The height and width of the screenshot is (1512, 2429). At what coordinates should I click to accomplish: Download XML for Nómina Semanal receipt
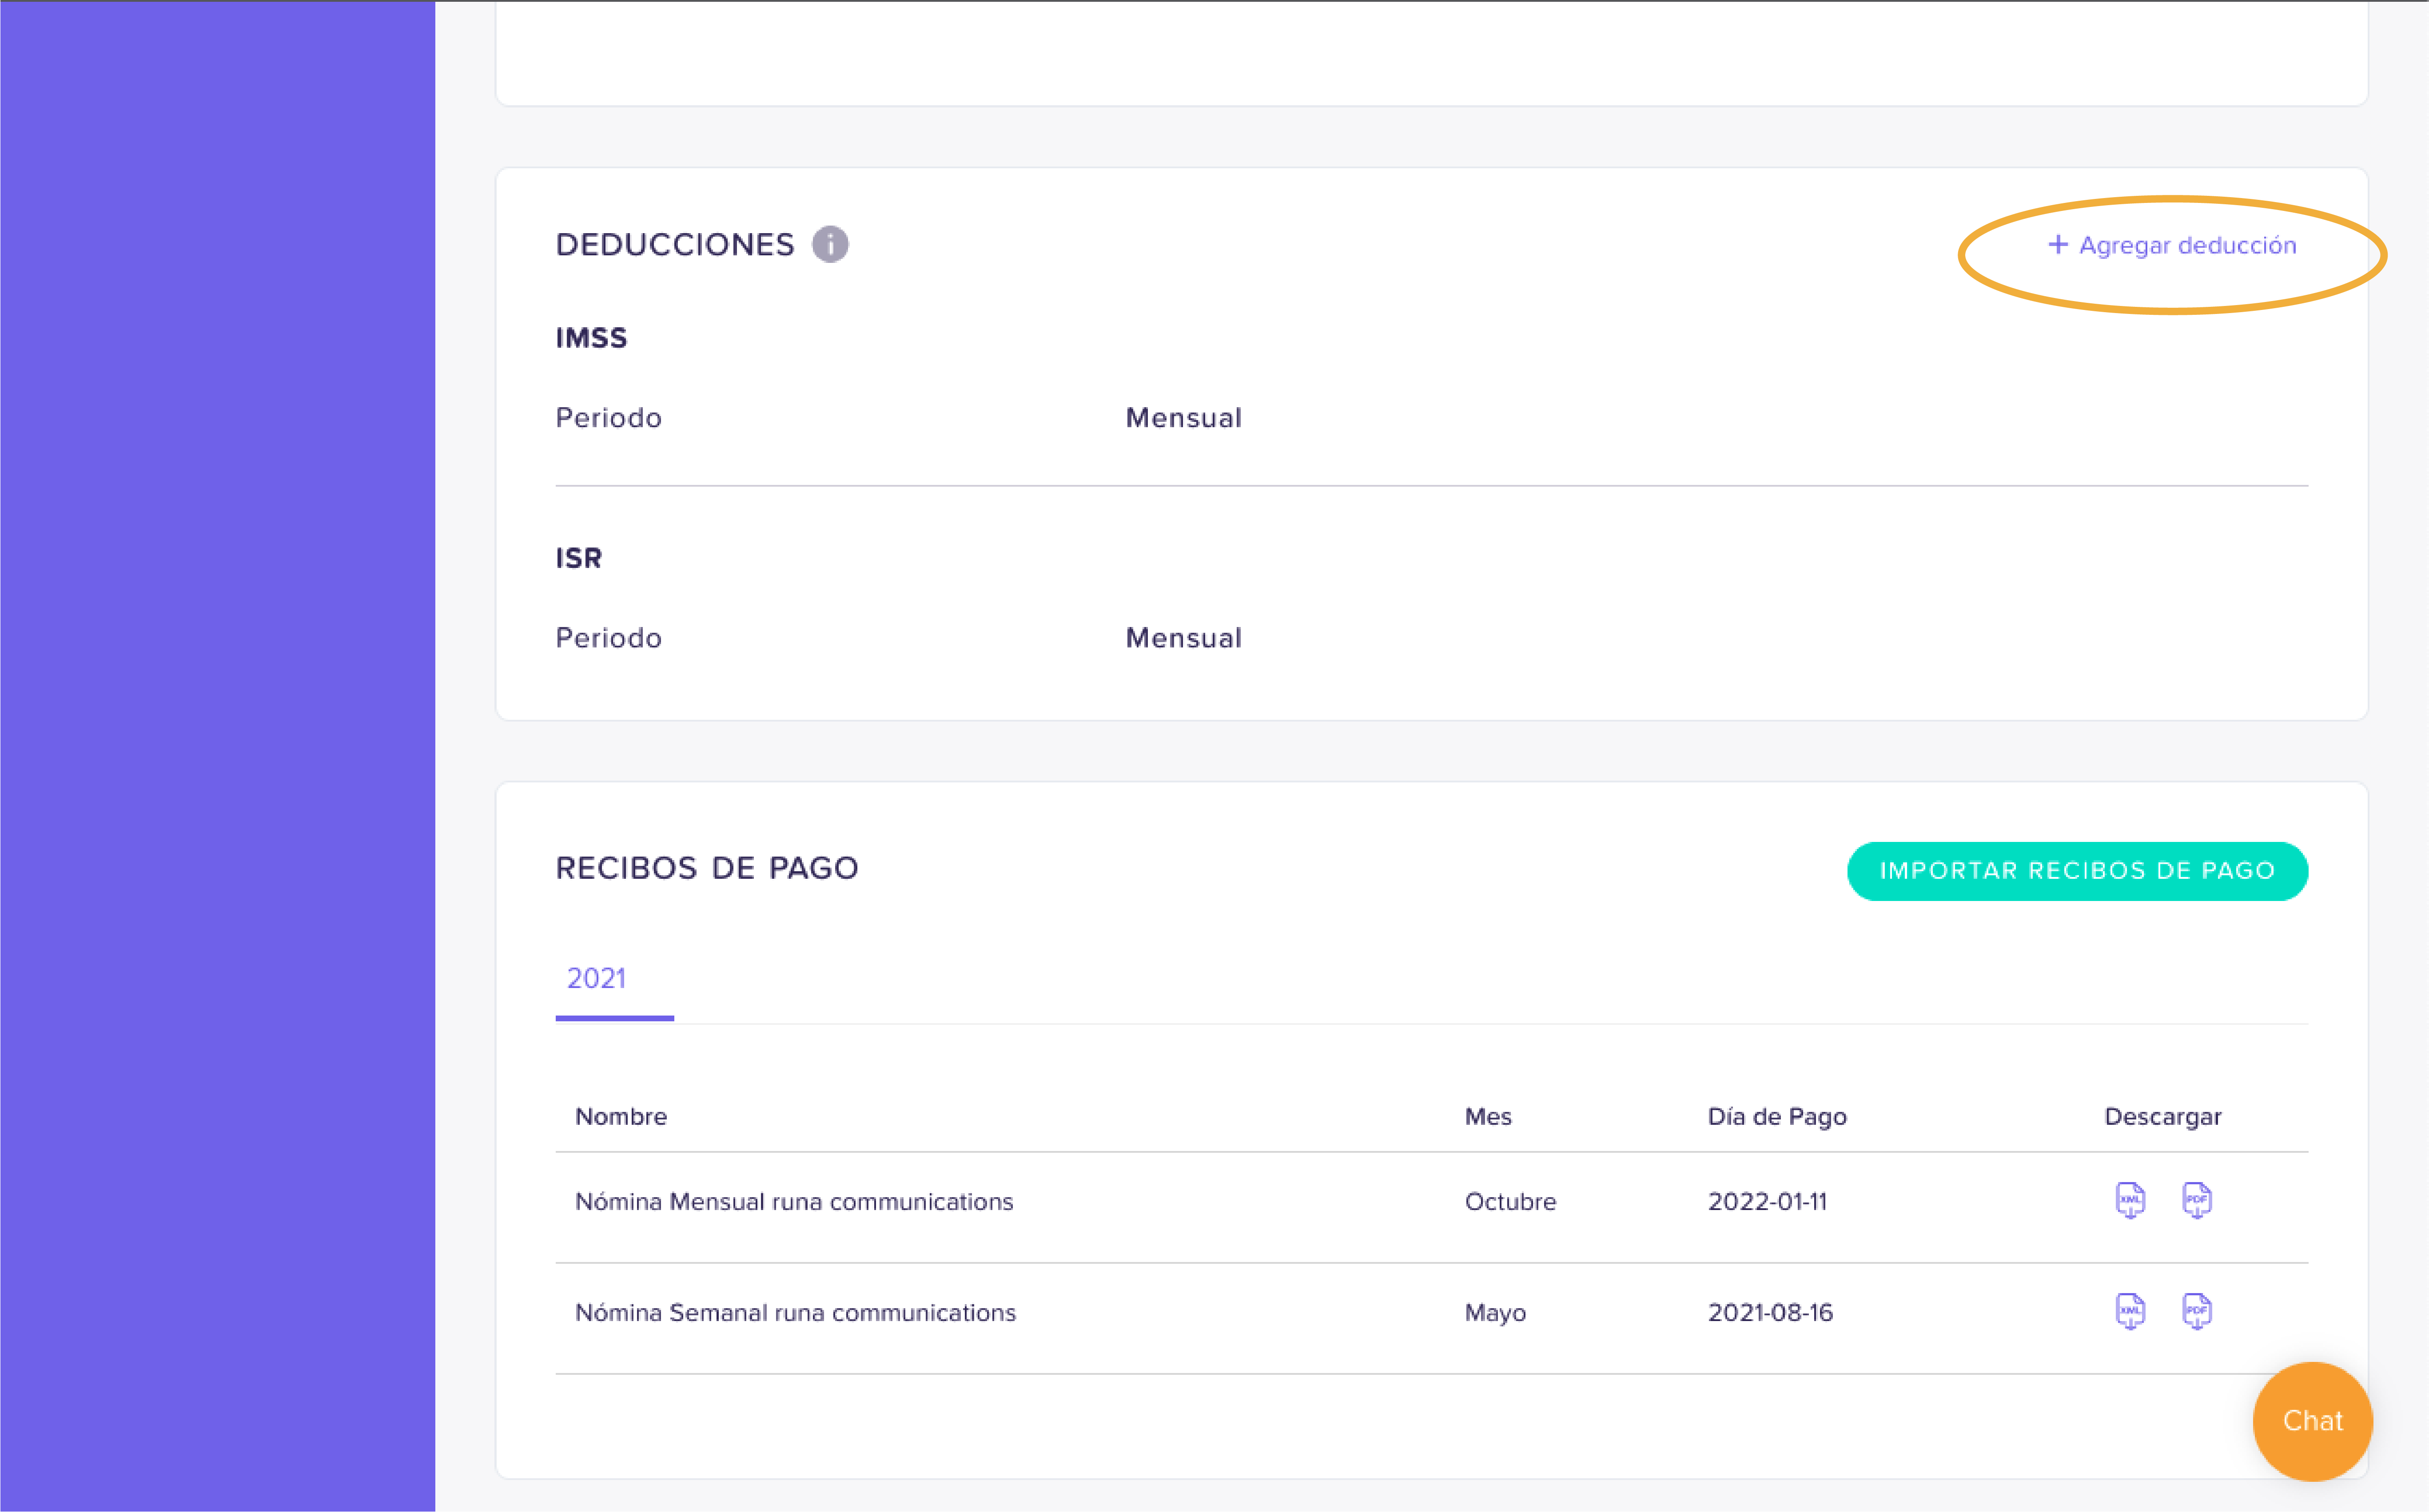2130,1311
